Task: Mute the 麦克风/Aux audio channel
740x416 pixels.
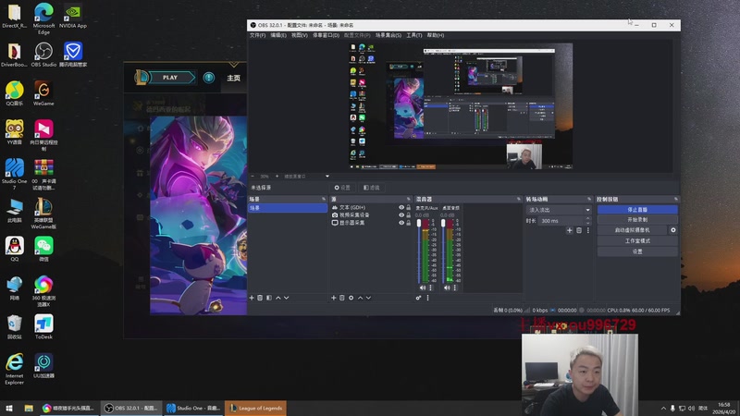Action: coord(423,288)
